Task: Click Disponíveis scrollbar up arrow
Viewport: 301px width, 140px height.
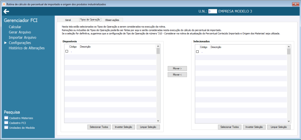Action: [158, 46]
